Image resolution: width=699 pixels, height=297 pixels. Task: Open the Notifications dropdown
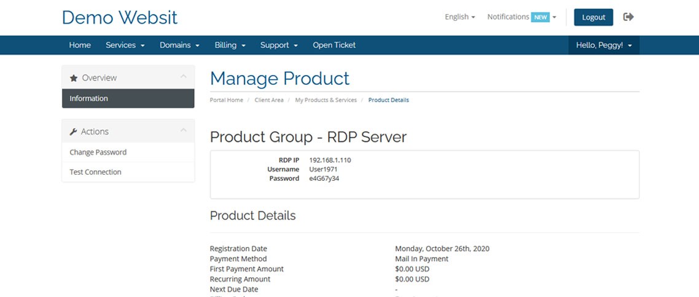pos(521,17)
